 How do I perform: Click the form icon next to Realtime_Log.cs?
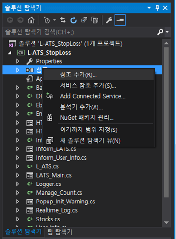(30, 210)
